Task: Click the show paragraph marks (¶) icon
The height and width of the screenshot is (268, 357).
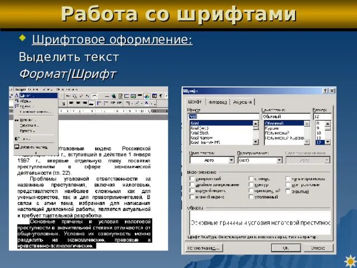Action: click(x=161, y=96)
